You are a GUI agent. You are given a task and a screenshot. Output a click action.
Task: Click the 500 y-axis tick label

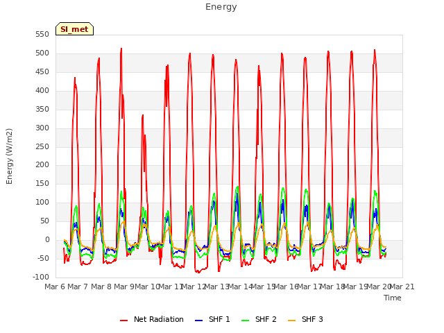42,53
